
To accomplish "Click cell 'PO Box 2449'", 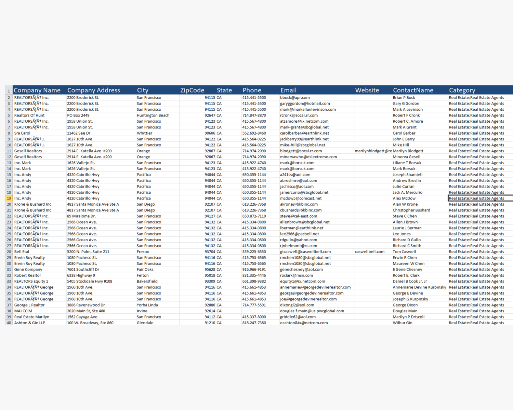I will click(101, 115).
